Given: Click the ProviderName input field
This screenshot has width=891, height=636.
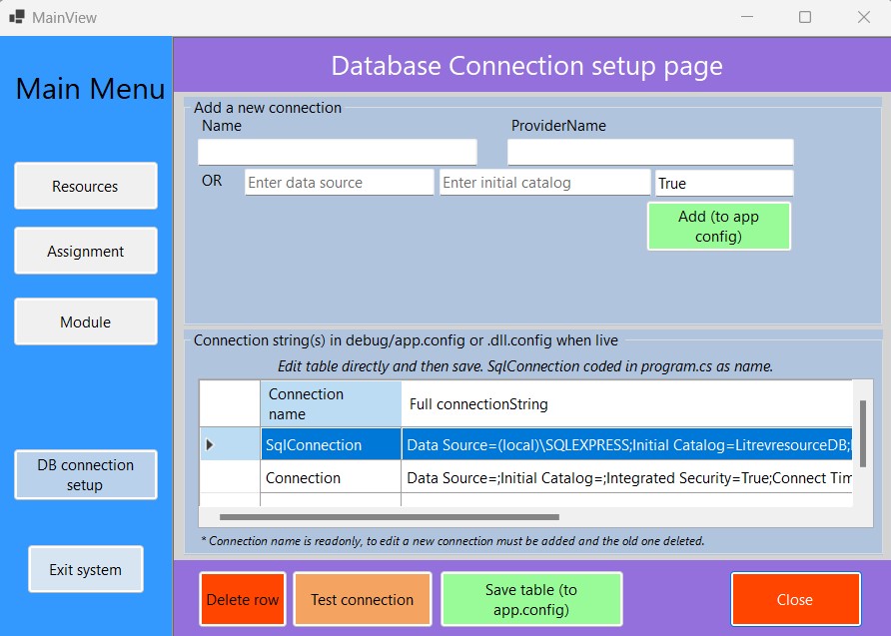Looking at the screenshot, I should coord(649,150).
